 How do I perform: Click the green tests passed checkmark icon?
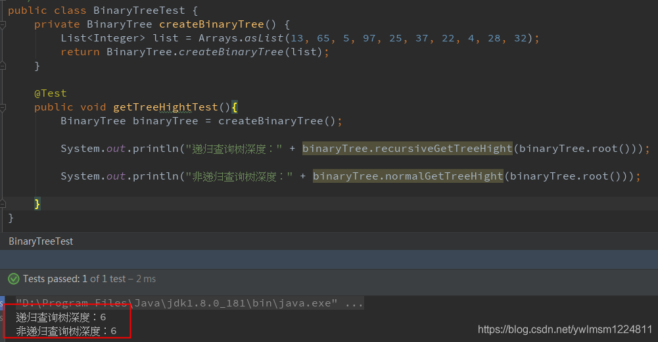coord(14,279)
